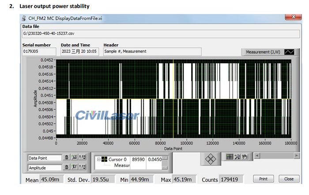Click the graph palette horizontal scrollbar
Screen dimensions: 309x195
tap(275, 156)
